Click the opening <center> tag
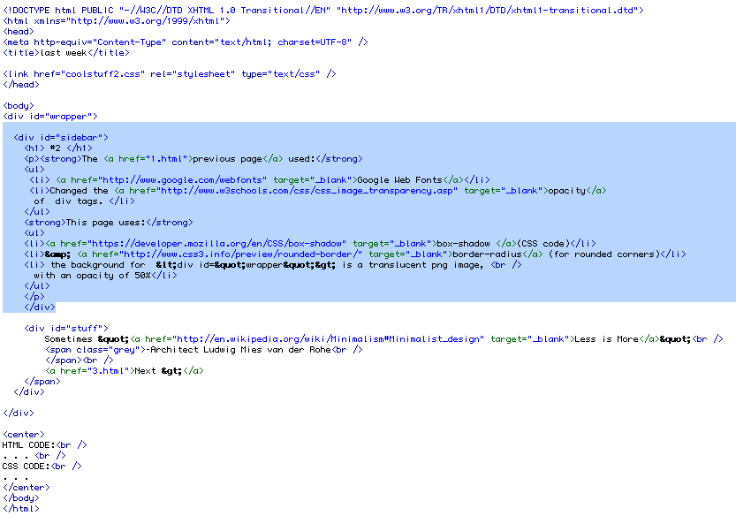The width and height of the screenshot is (736, 516). (x=24, y=435)
